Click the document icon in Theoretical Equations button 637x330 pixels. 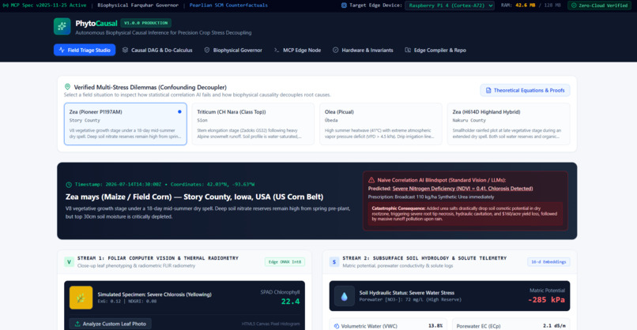(x=488, y=90)
